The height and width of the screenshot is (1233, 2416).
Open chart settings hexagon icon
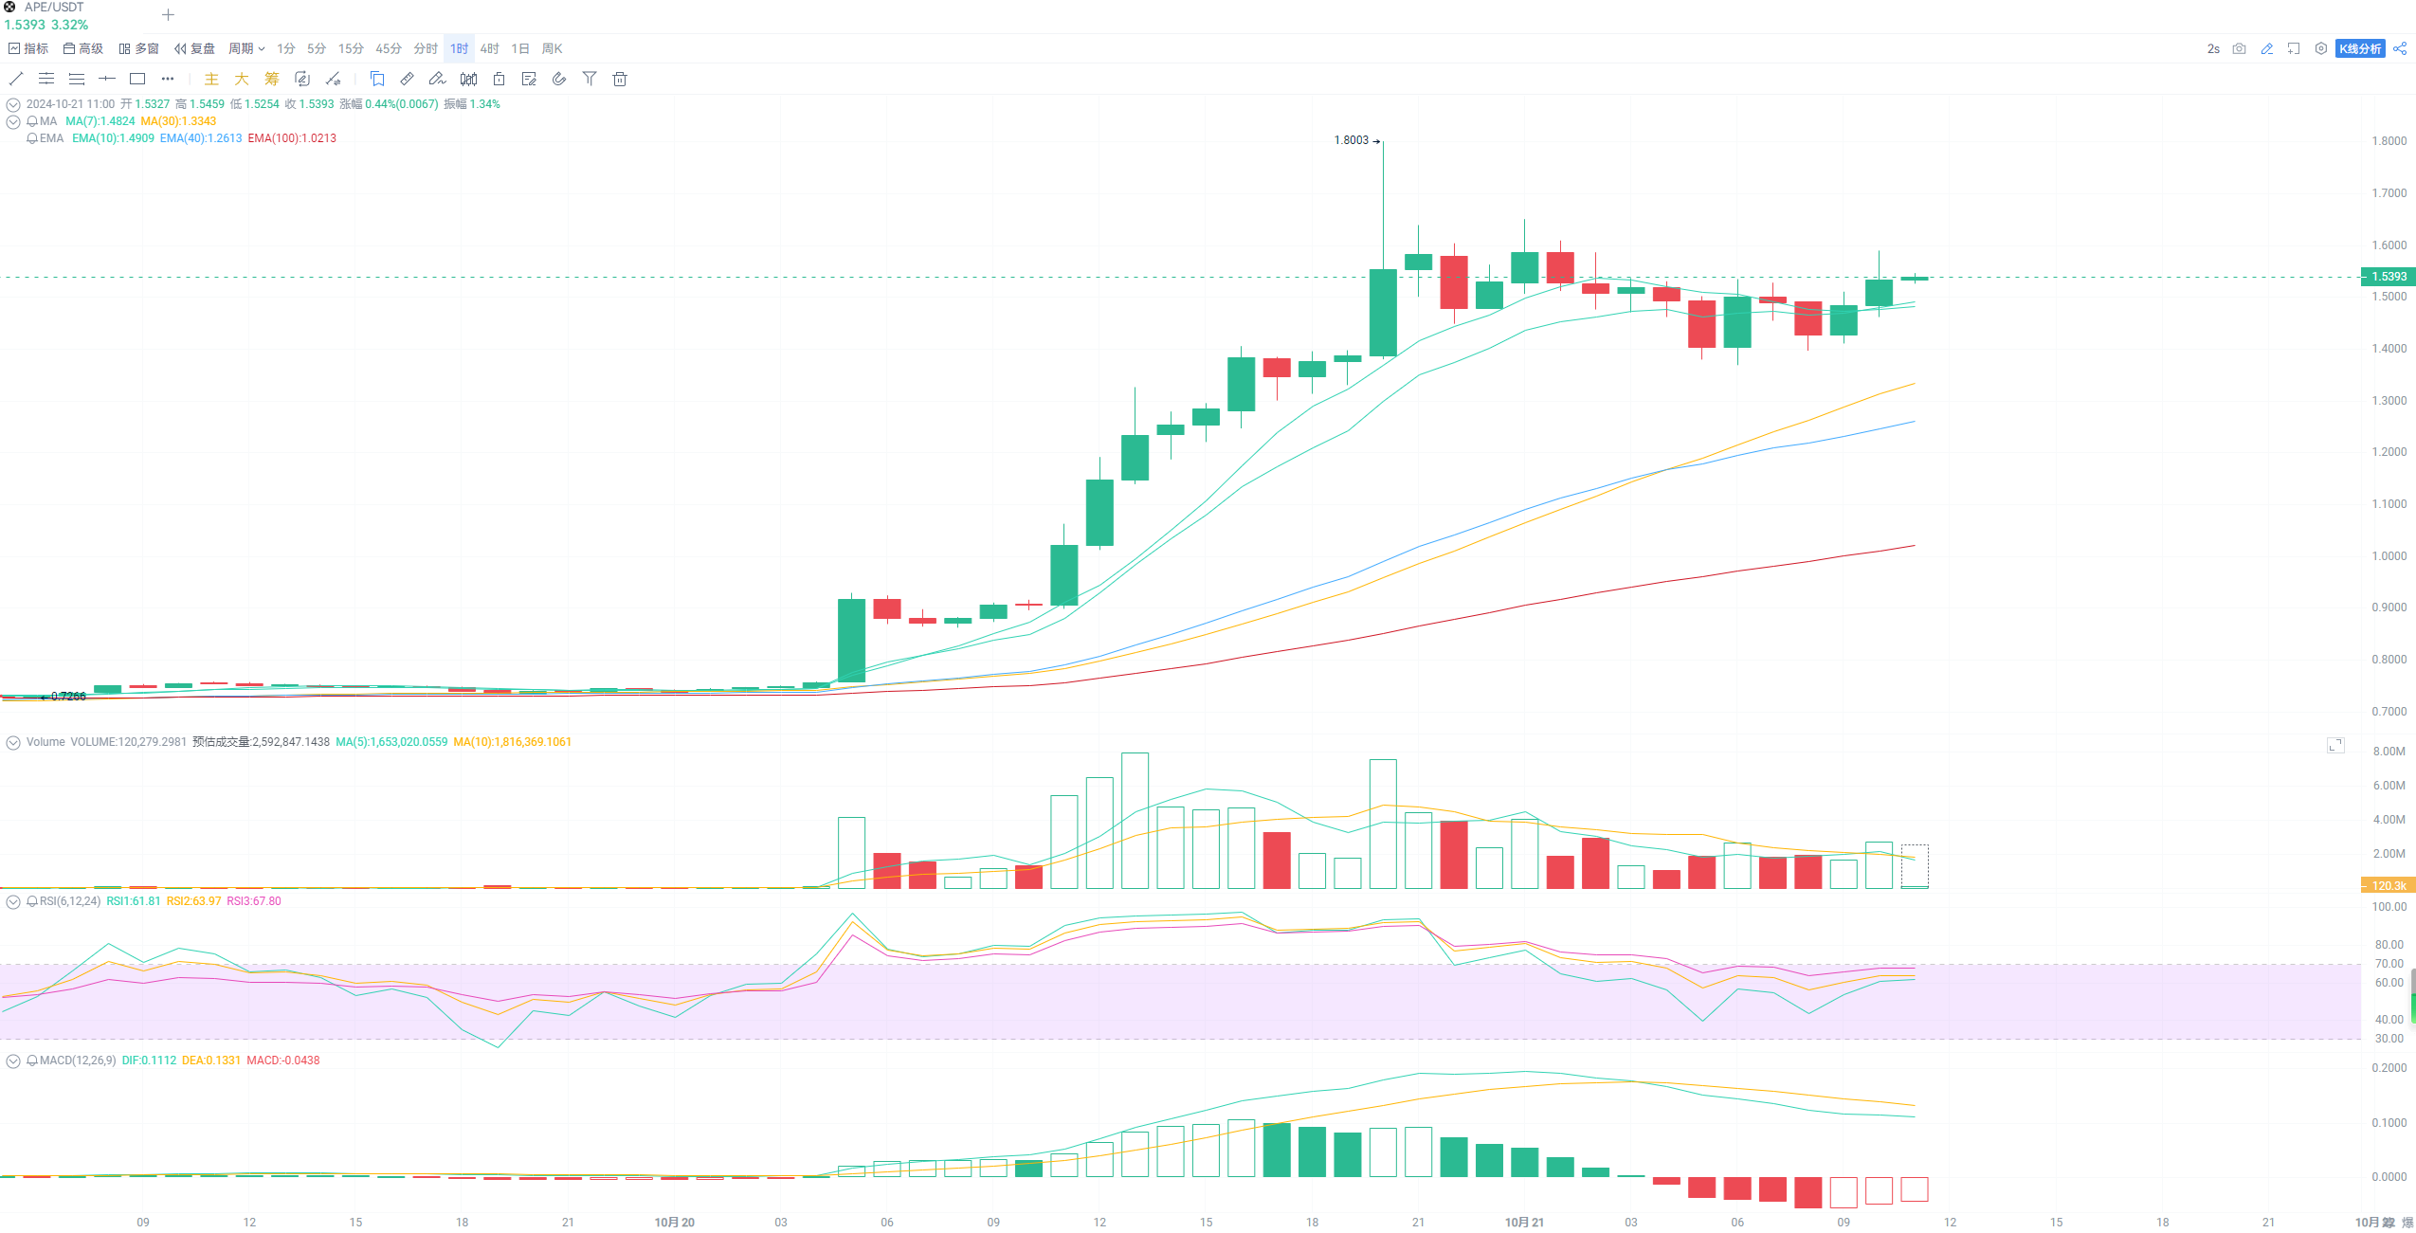[2320, 48]
